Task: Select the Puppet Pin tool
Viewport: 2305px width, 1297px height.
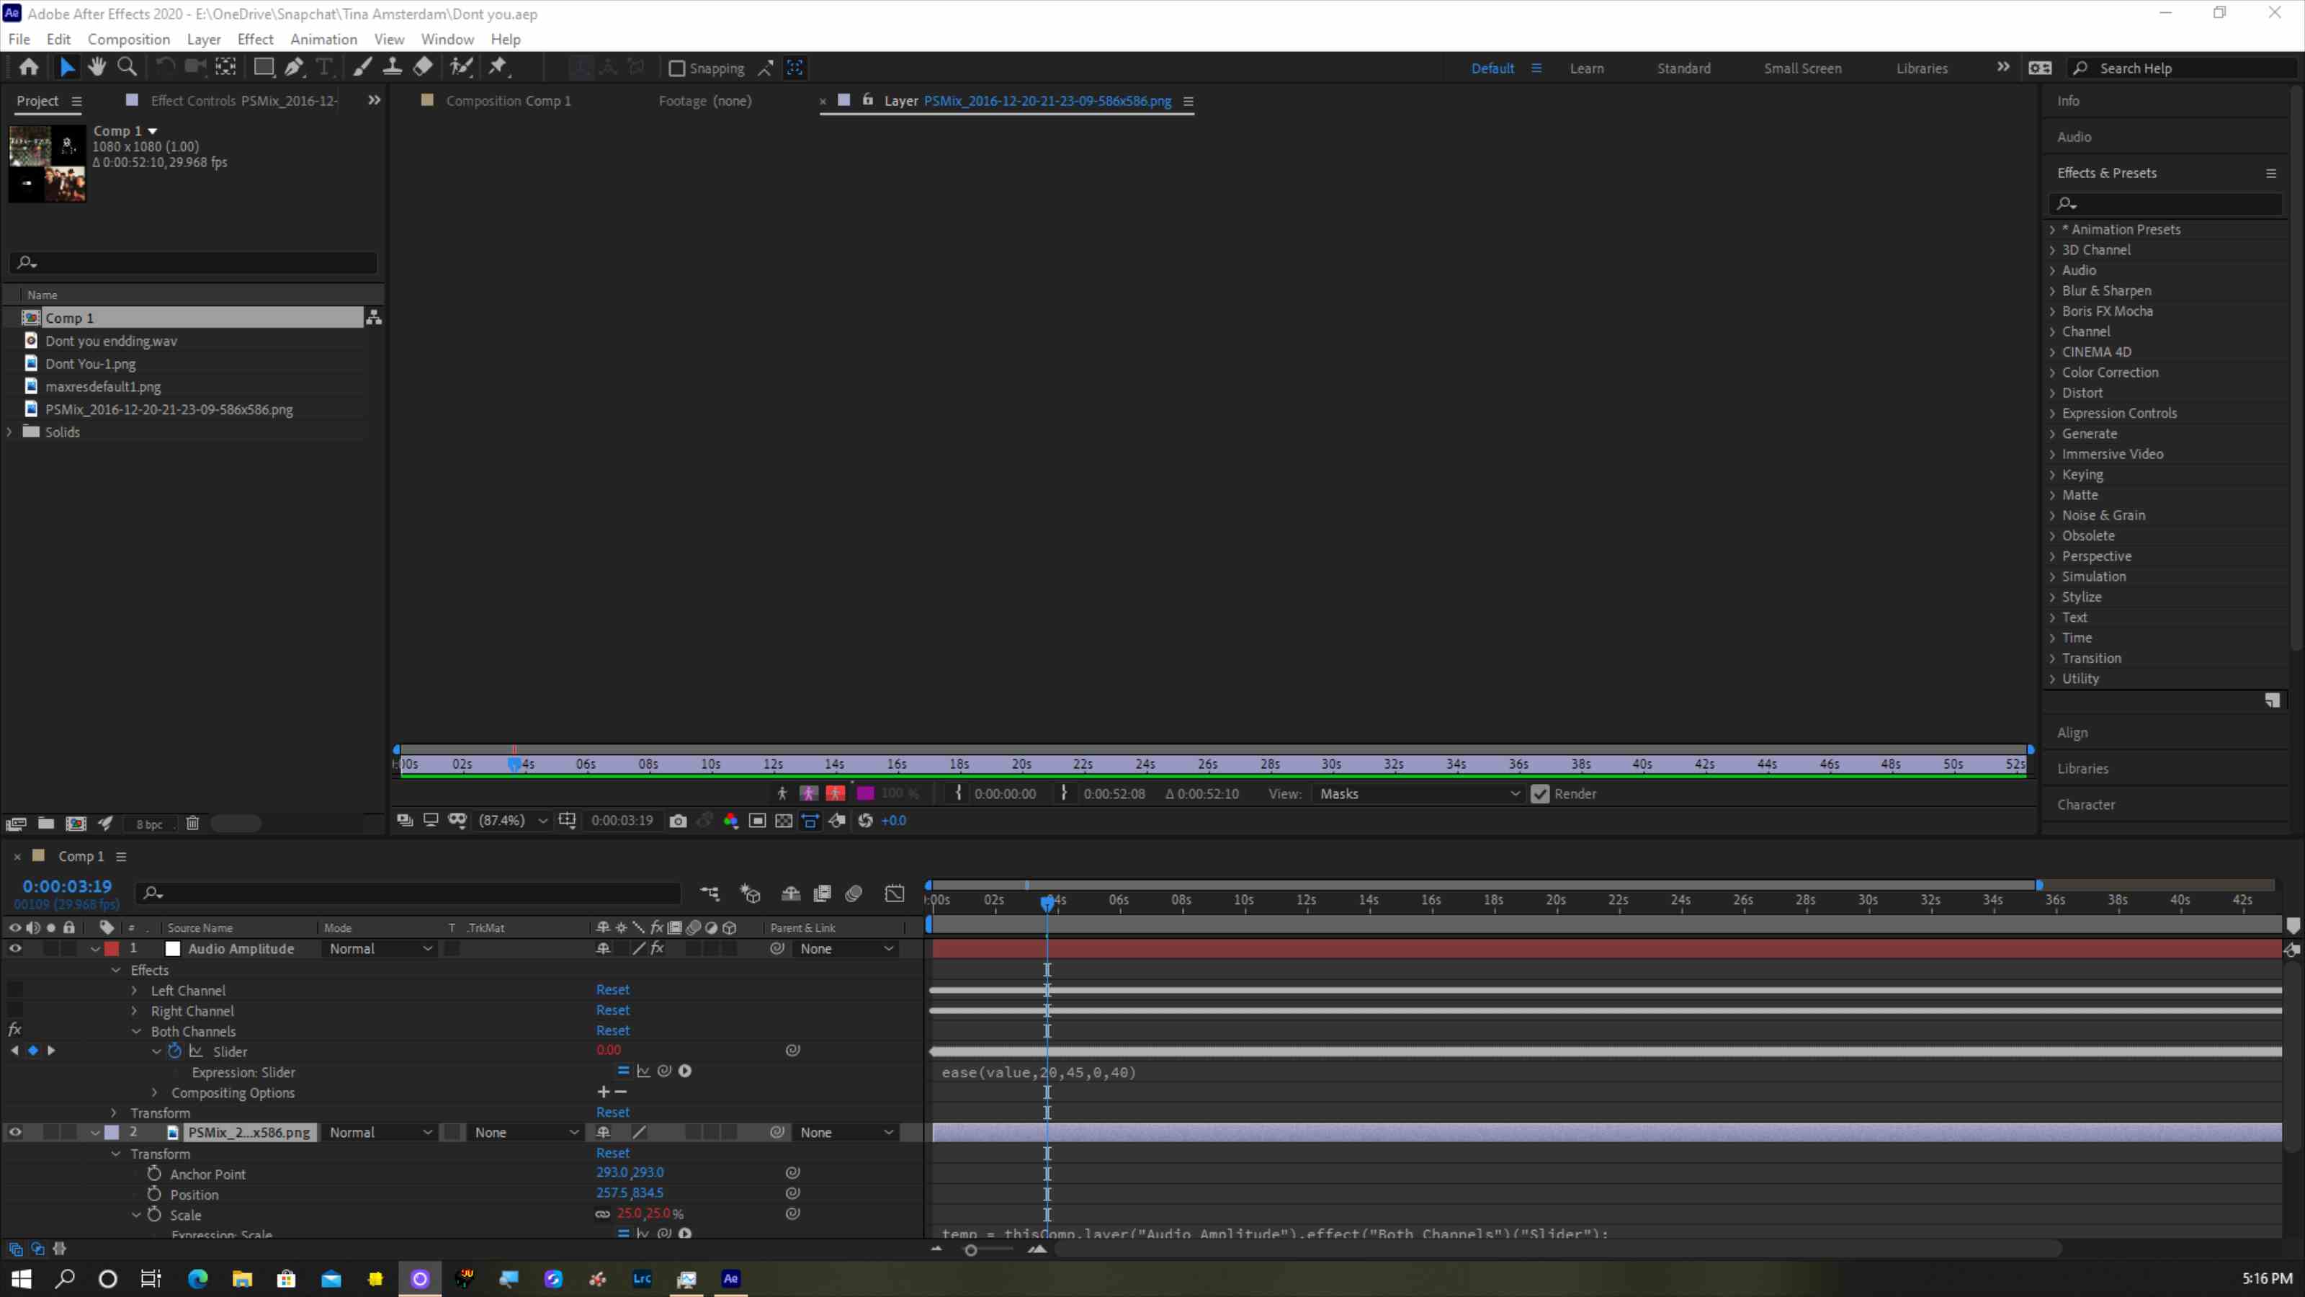Action: [498, 66]
